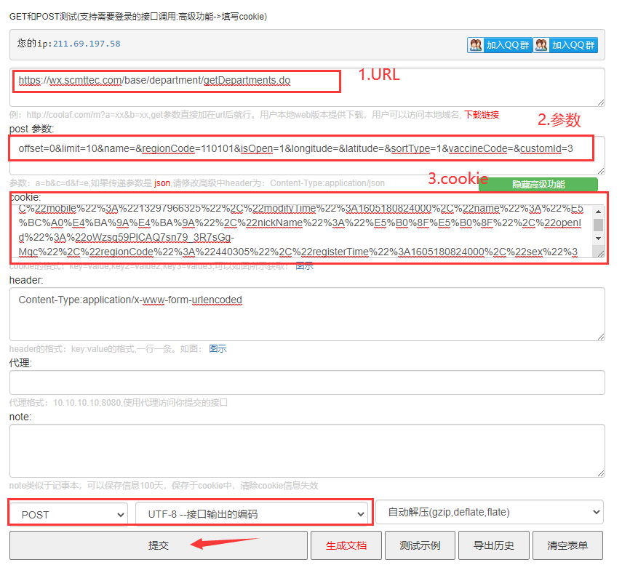Open the UTF-8 encoding dropdown
The image size is (638, 565).
coord(252,514)
